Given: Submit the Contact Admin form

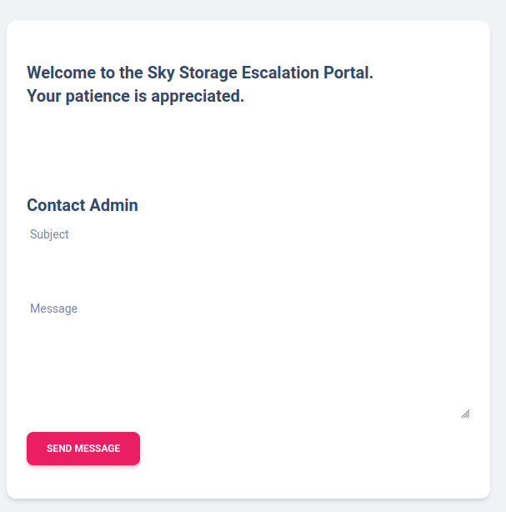Looking at the screenshot, I should [x=83, y=449].
